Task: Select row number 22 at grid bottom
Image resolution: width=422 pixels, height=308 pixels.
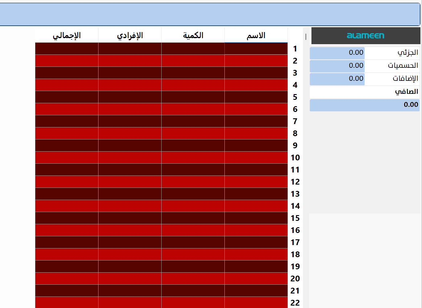Action: pos(295,303)
